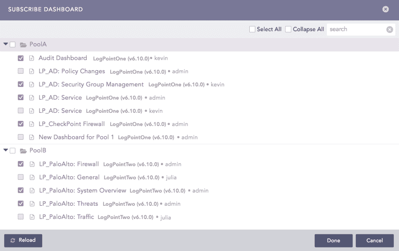Uncheck LP_AD: Security Group Management checkbox
Image resolution: width=399 pixels, height=251 pixels.
[21, 84]
